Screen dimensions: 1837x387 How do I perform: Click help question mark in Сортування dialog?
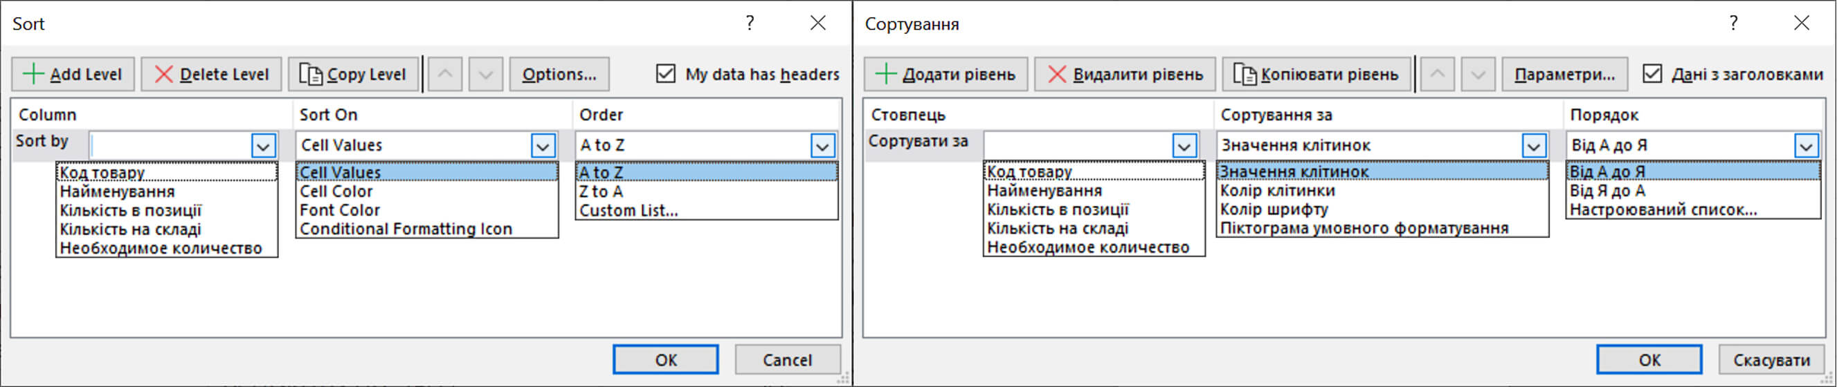(1734, 23)
